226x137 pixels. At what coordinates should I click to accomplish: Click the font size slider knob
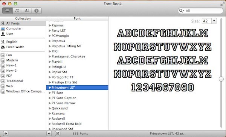coord(221,79)
